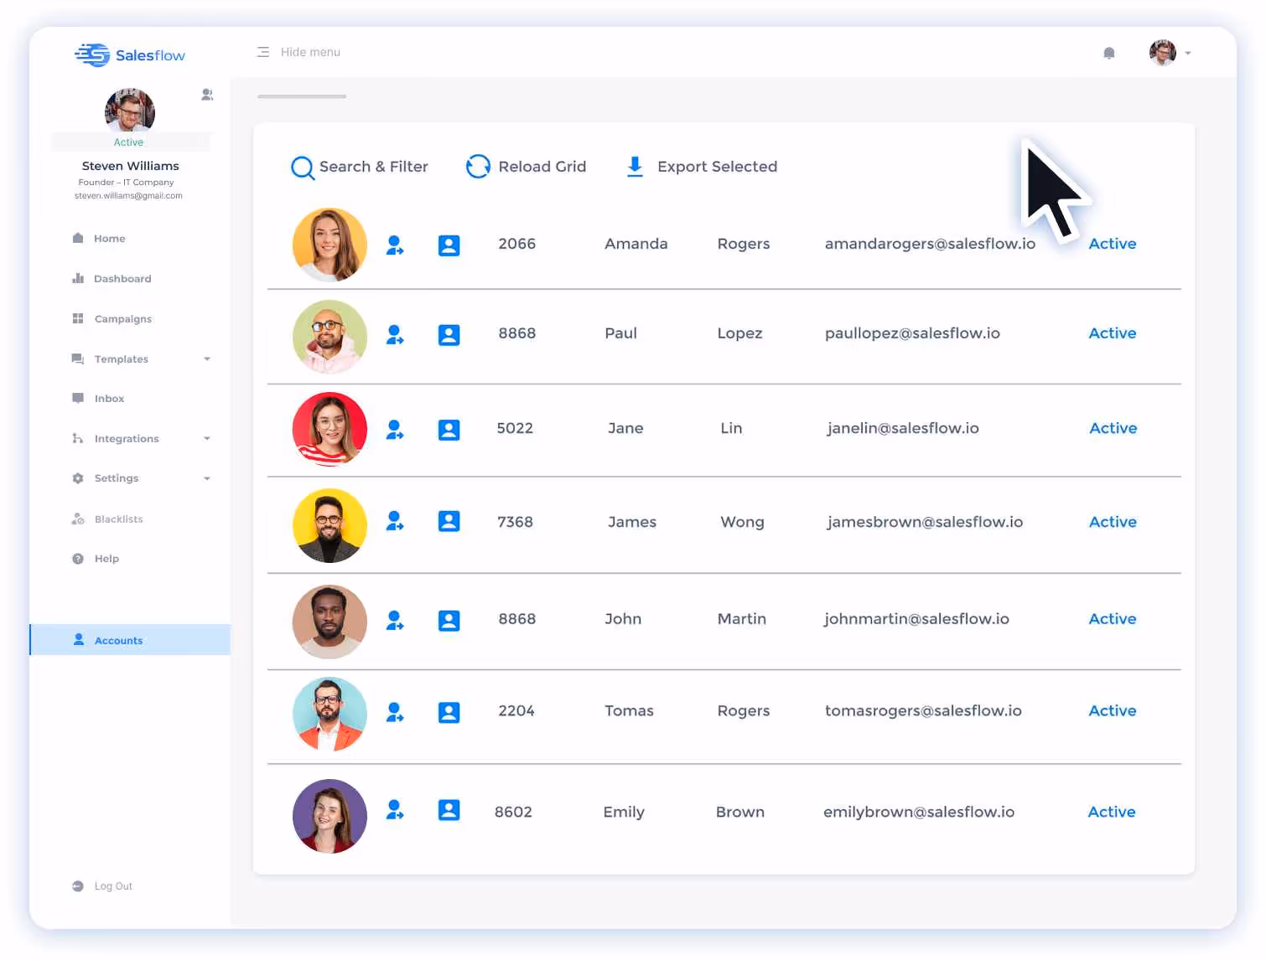Screen dimensions: 1266x960
Task: Click the Reload Grid refresh icon
Action: point(478,167)
